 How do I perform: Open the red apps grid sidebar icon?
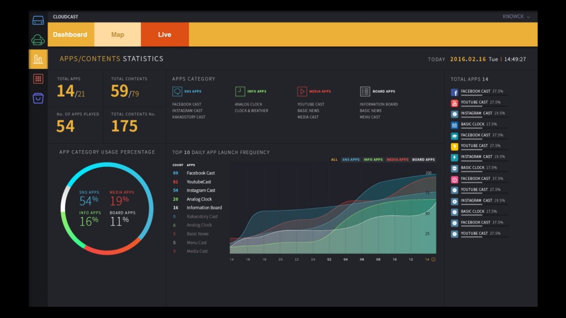38,79
